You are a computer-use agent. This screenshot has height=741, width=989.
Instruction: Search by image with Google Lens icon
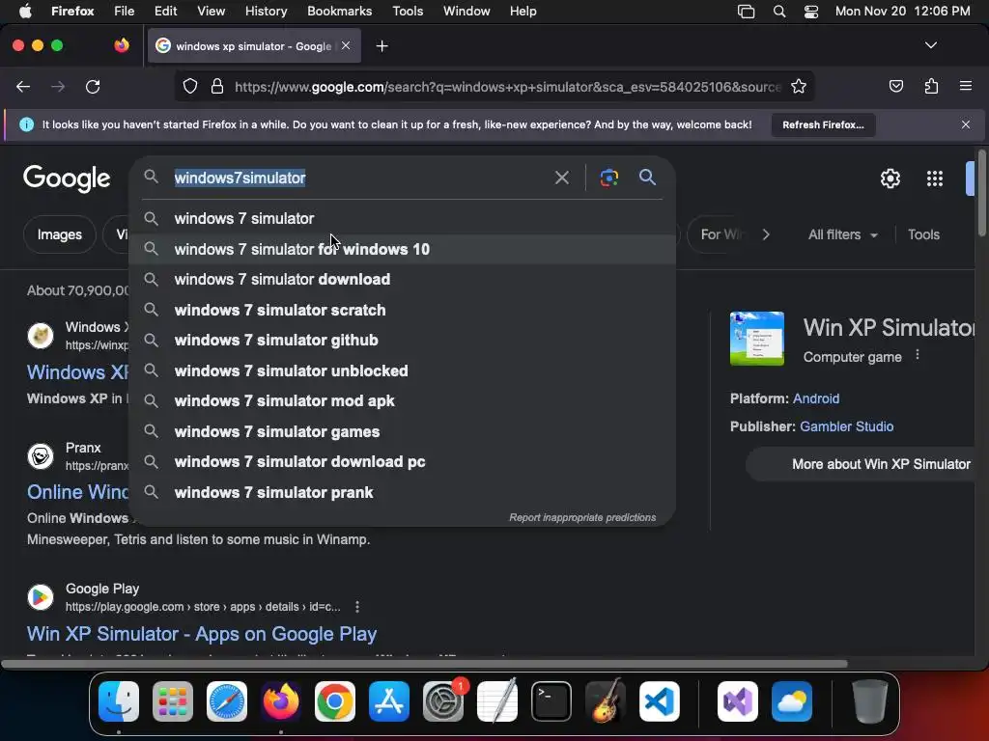point(608,178)
